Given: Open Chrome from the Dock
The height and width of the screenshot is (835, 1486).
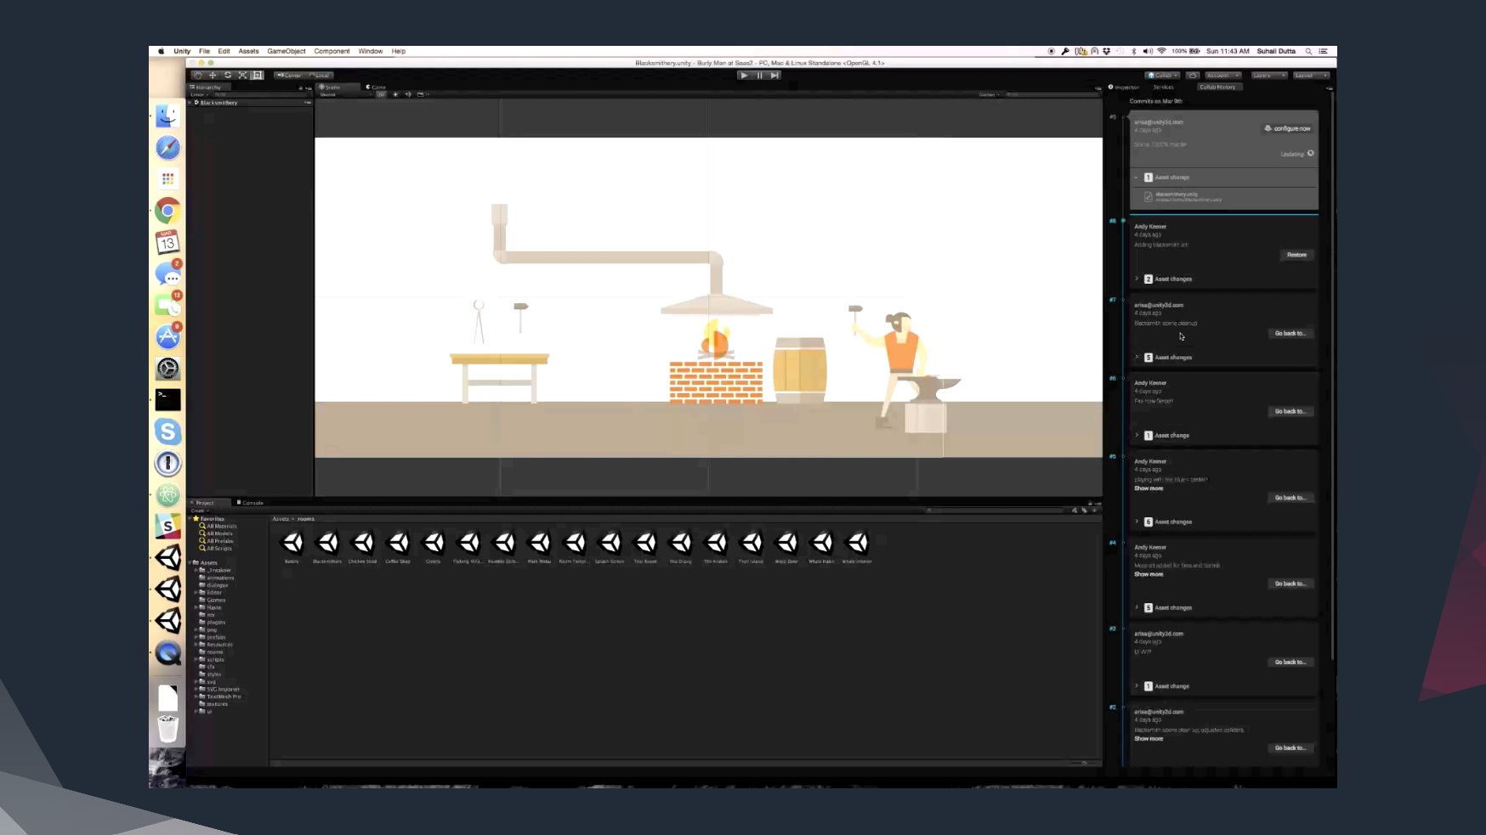Looking at the screenshot, I should point(168,211).
